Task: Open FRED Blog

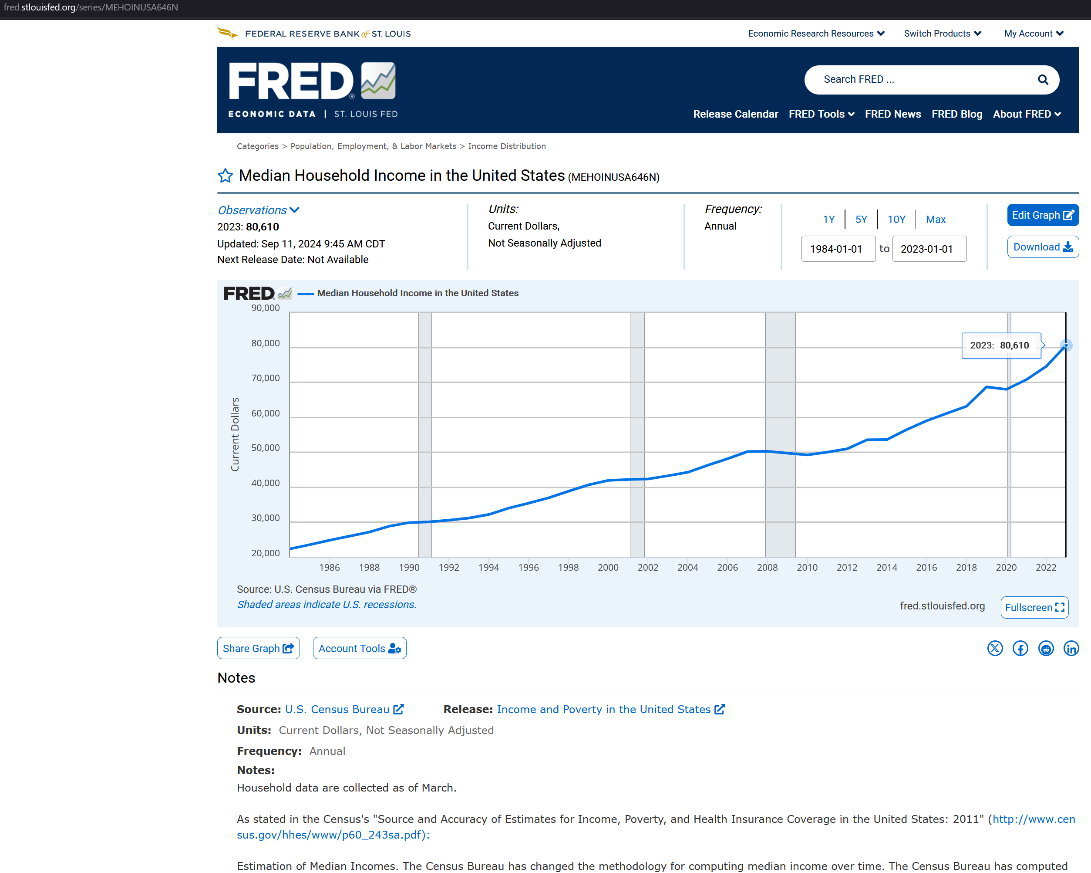Action: pos(956,114)
